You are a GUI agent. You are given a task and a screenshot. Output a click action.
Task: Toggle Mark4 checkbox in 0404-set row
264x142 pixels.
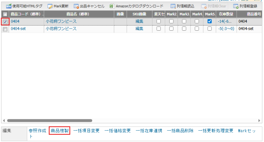[197, 29]
